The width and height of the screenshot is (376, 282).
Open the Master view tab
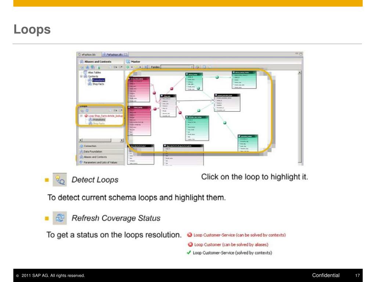pyautogui.click(x=133, y=62)
